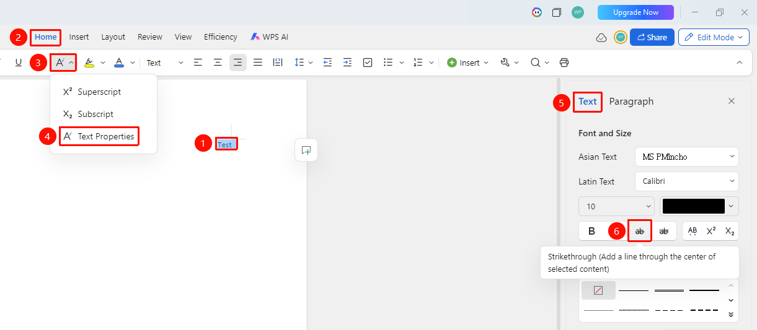This screenshot has width=757, height=330.
Task: Choose Text Properties from the dropdown menu
Action: click(99, 136)
